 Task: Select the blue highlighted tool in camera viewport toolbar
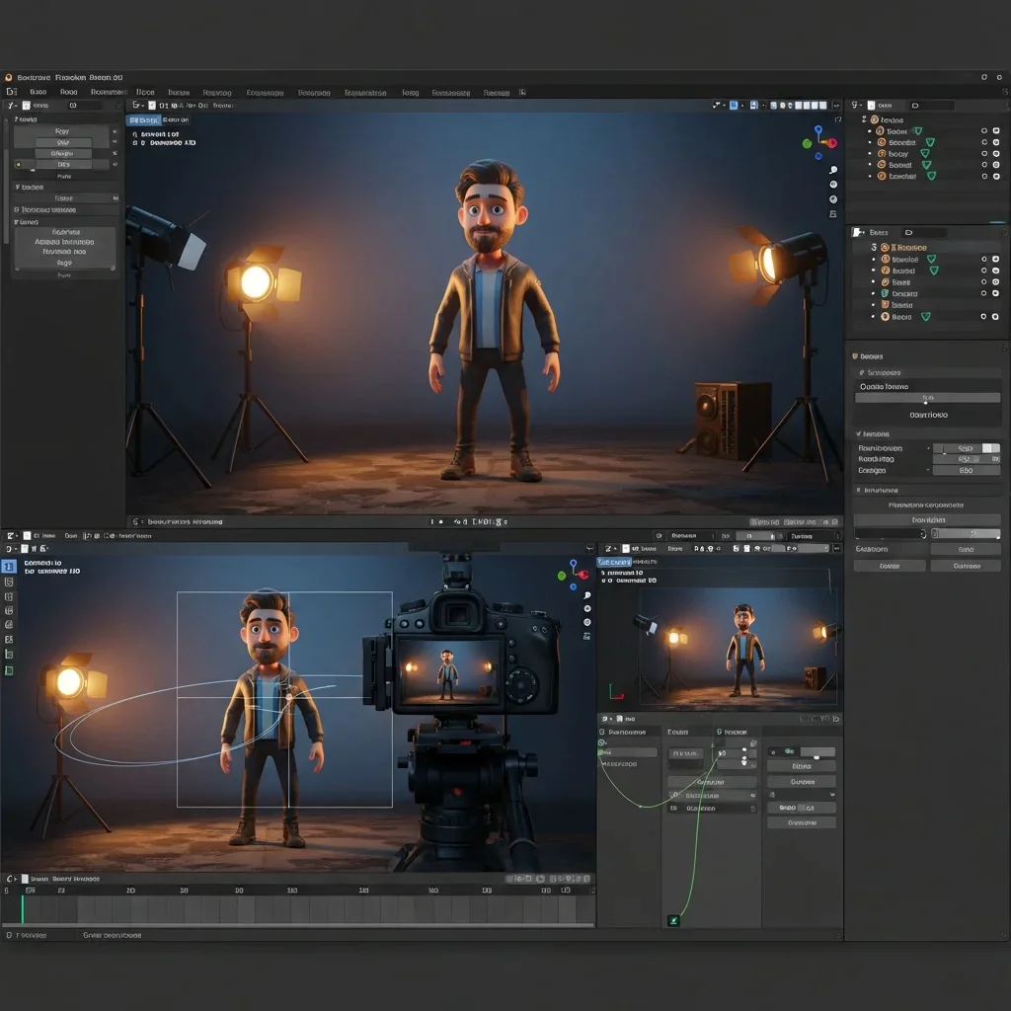tap(9, 566)
